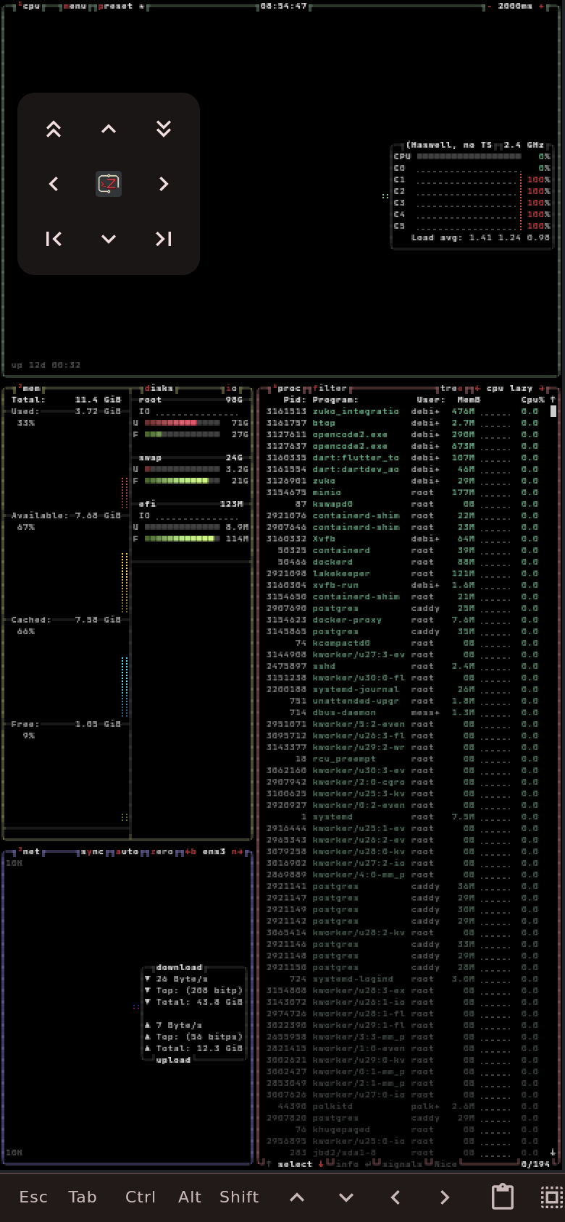Tap the left arrow in navigation pad
This screenshot has width=565, height=1222.
[54, 184]
